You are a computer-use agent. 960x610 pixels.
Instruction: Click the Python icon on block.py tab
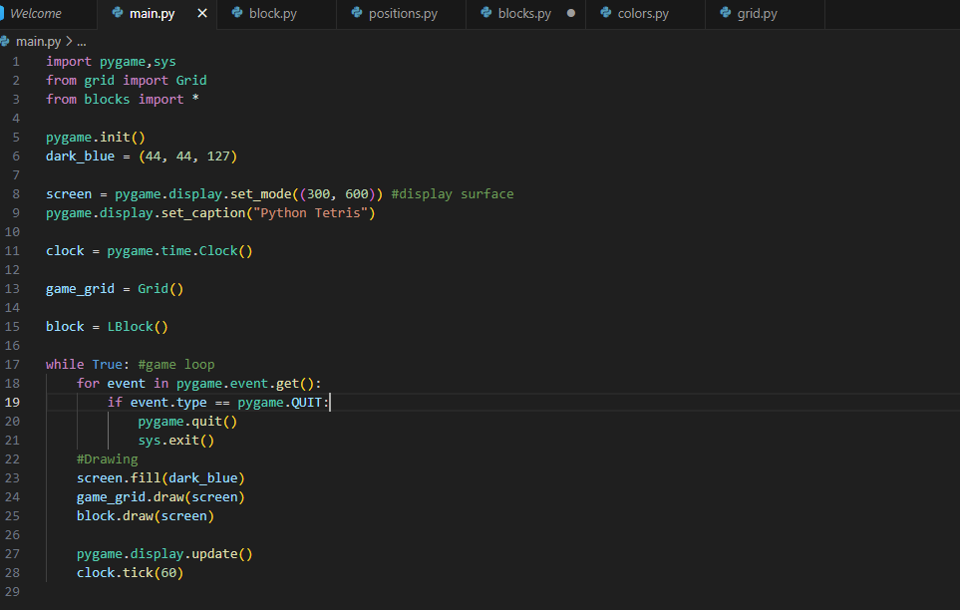point(237,13)
